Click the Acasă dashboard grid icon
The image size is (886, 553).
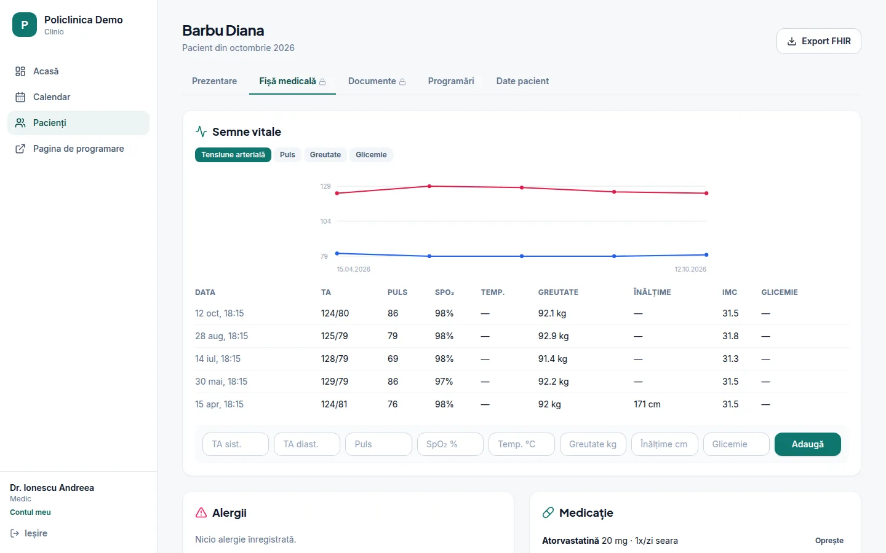tap(20, 71)
